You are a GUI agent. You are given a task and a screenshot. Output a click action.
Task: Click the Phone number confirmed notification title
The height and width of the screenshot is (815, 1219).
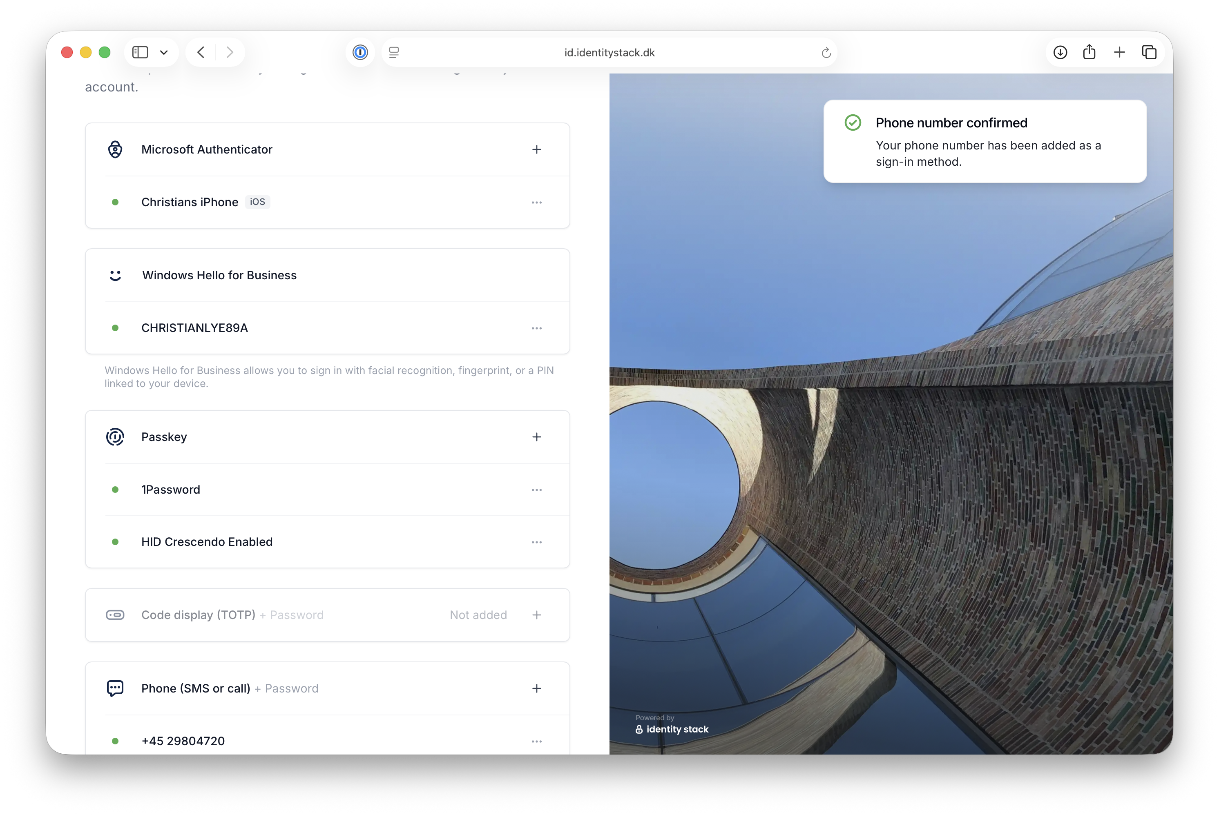pyautogui.click(x=951, y=122)
